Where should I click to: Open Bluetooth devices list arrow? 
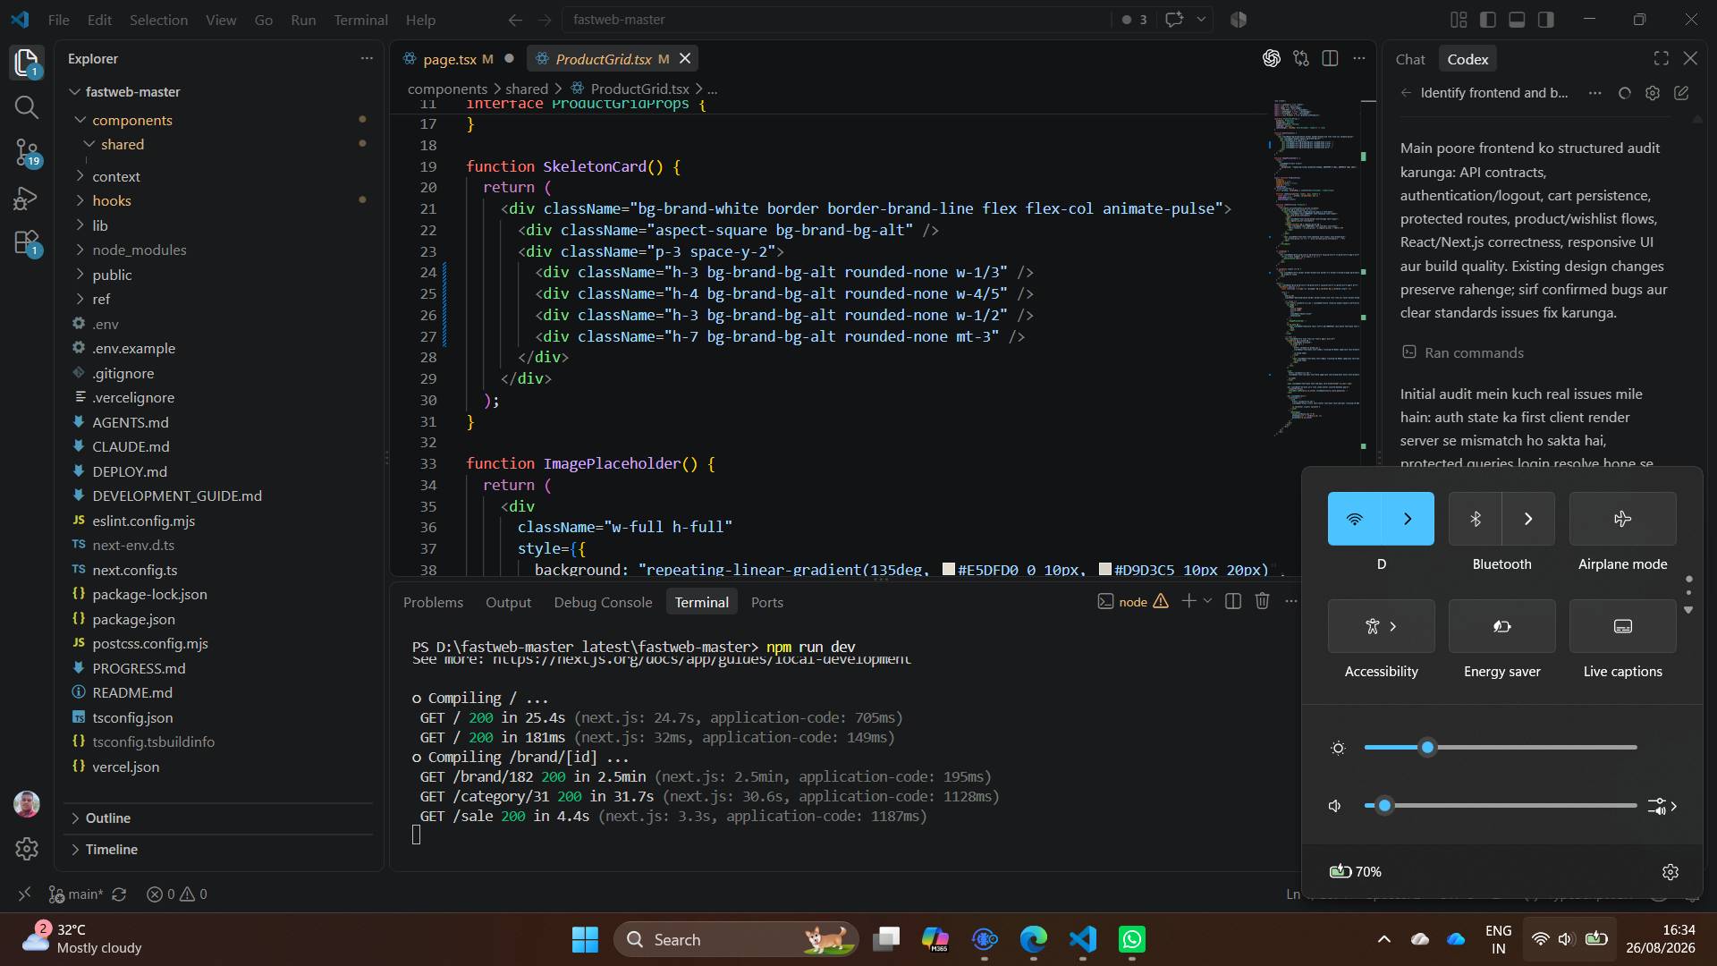[1528, 519]
